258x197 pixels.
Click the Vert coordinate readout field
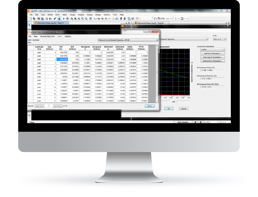183,102
